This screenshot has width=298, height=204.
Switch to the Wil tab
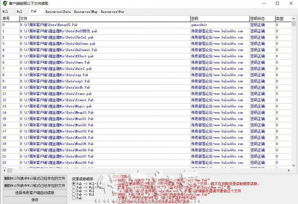coord(6,11)
